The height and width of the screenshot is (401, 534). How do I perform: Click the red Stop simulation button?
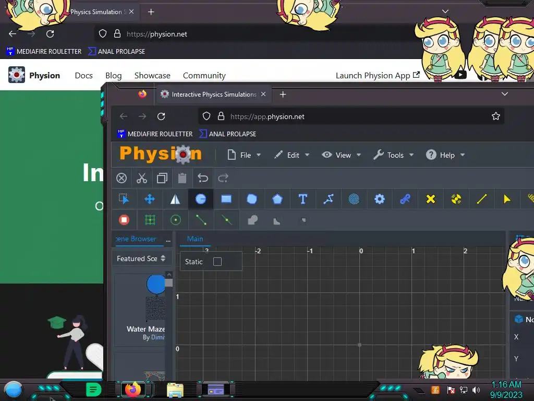tap(124, 220)
